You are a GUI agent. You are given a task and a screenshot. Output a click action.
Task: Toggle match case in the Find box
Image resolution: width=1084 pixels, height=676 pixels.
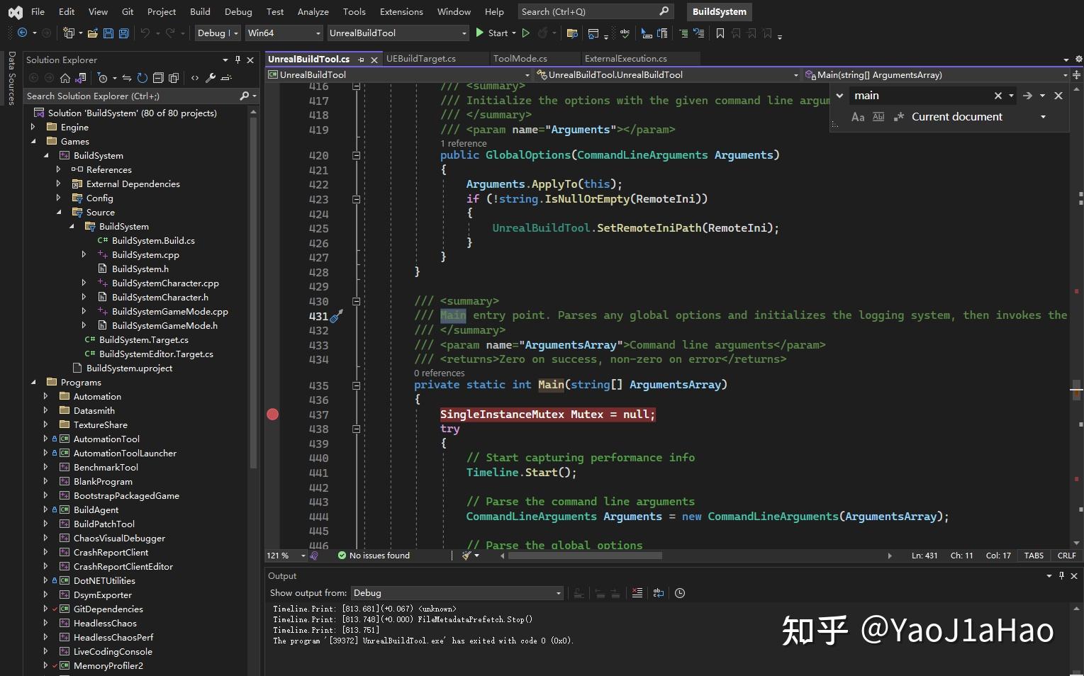[x=859, y=117]
